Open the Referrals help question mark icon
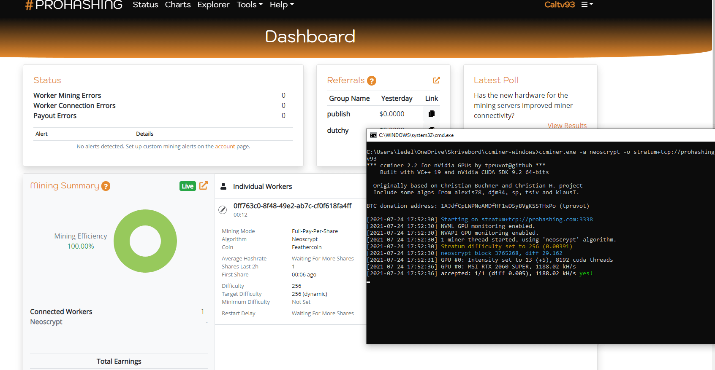The height and width of the screenshot is (370, 715). tap(372, 80)
